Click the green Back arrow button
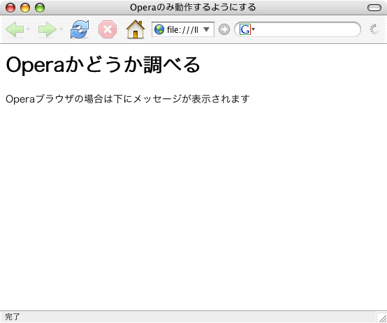This screenshot has width=387, height=323. click(15, 29)
